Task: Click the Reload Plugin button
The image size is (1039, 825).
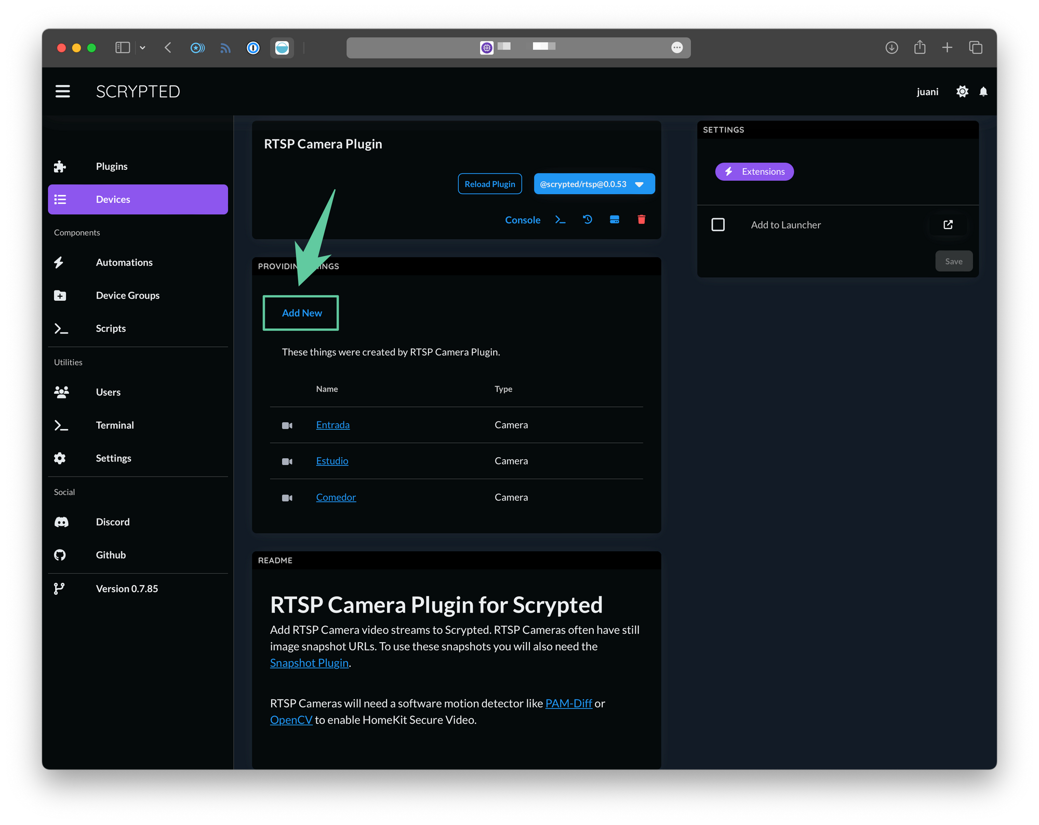Action: pyautogui.click(x=489, y=184)
